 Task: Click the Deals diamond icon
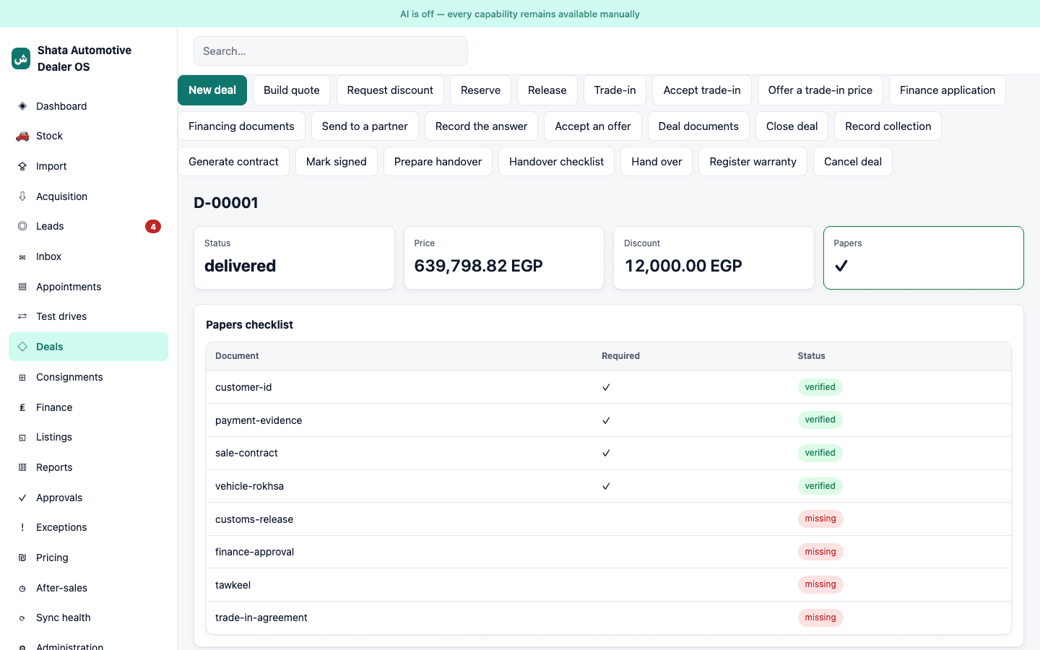coord(22,347)
